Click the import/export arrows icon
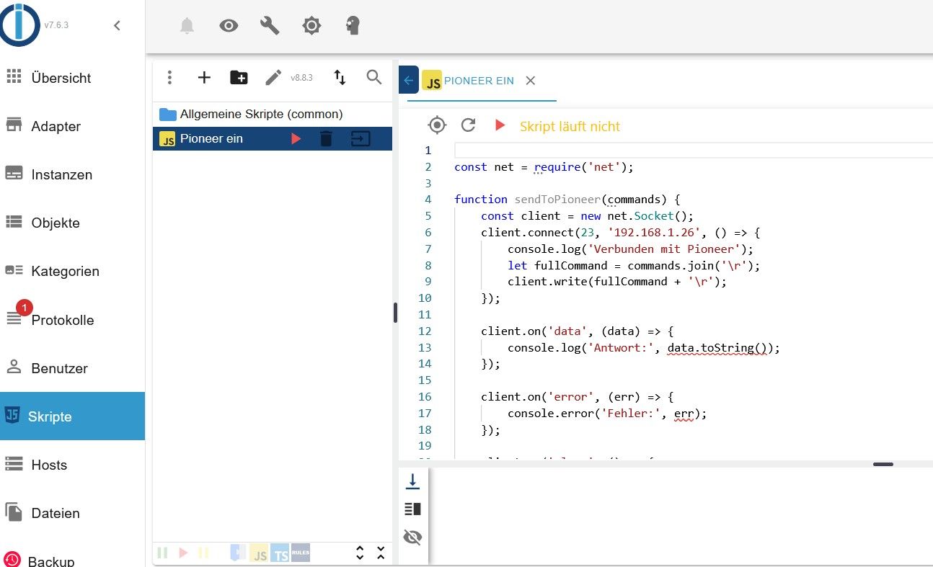Viewport: 933px width, 567px height. pos(340,77)
